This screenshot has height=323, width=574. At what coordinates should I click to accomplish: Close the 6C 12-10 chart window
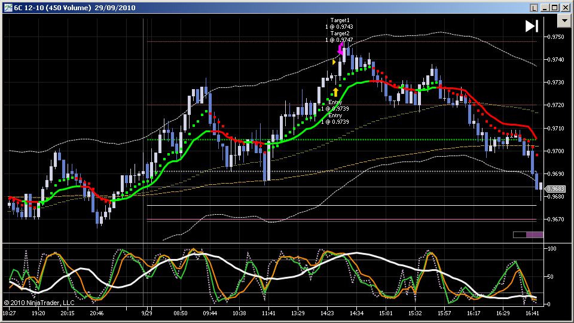[x=565, y=8]
